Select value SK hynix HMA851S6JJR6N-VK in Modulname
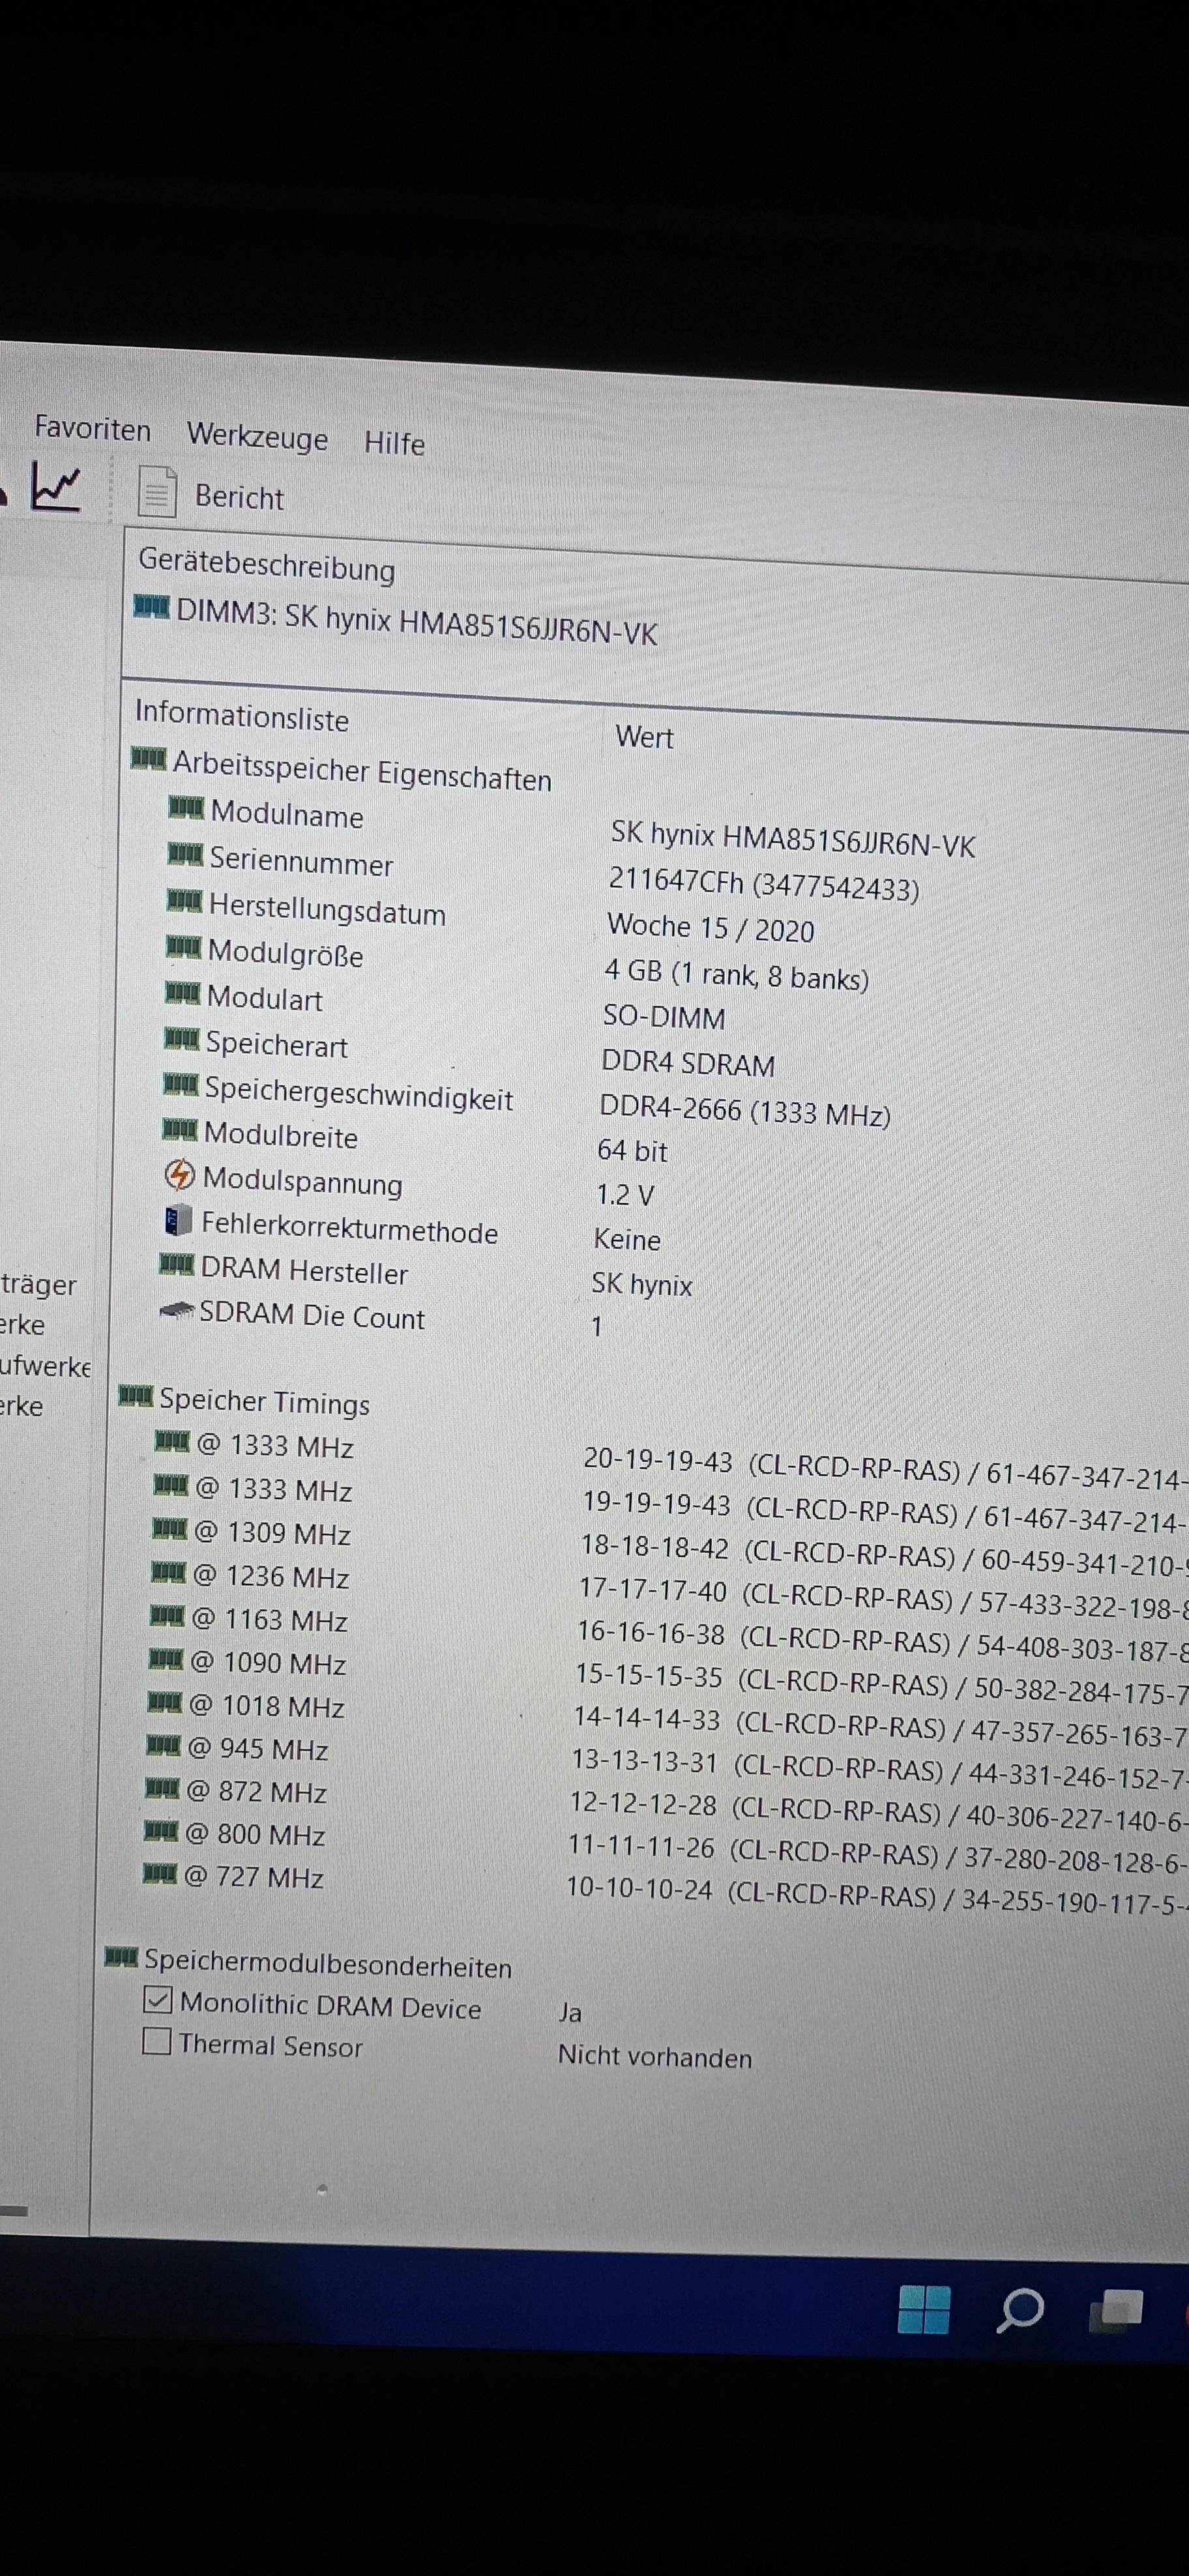The image size is (1189, 2576). coord(793,841)
